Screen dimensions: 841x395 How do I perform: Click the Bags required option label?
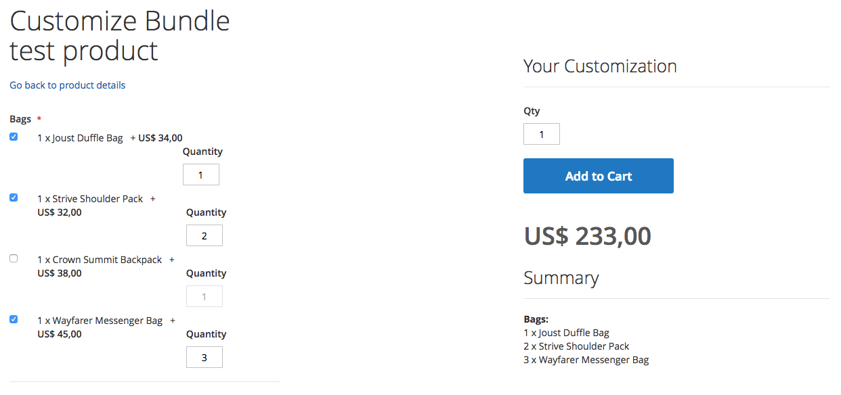point(20,119)
